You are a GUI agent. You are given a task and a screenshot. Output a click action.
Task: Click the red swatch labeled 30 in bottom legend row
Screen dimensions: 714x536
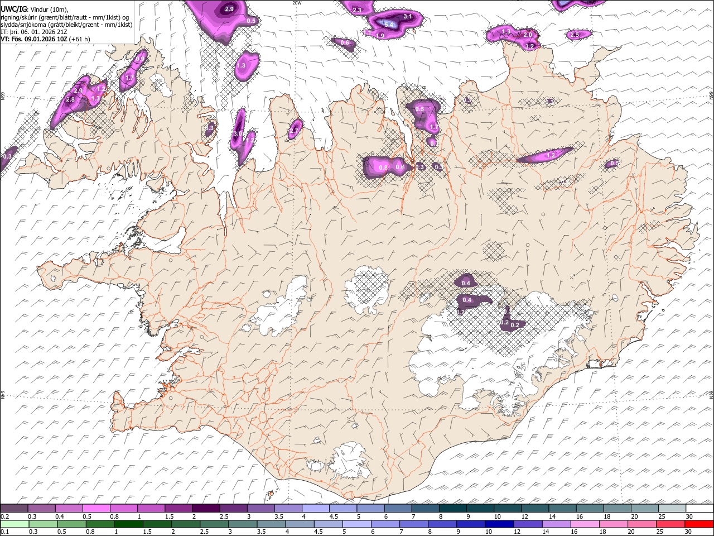pos(699,524)
